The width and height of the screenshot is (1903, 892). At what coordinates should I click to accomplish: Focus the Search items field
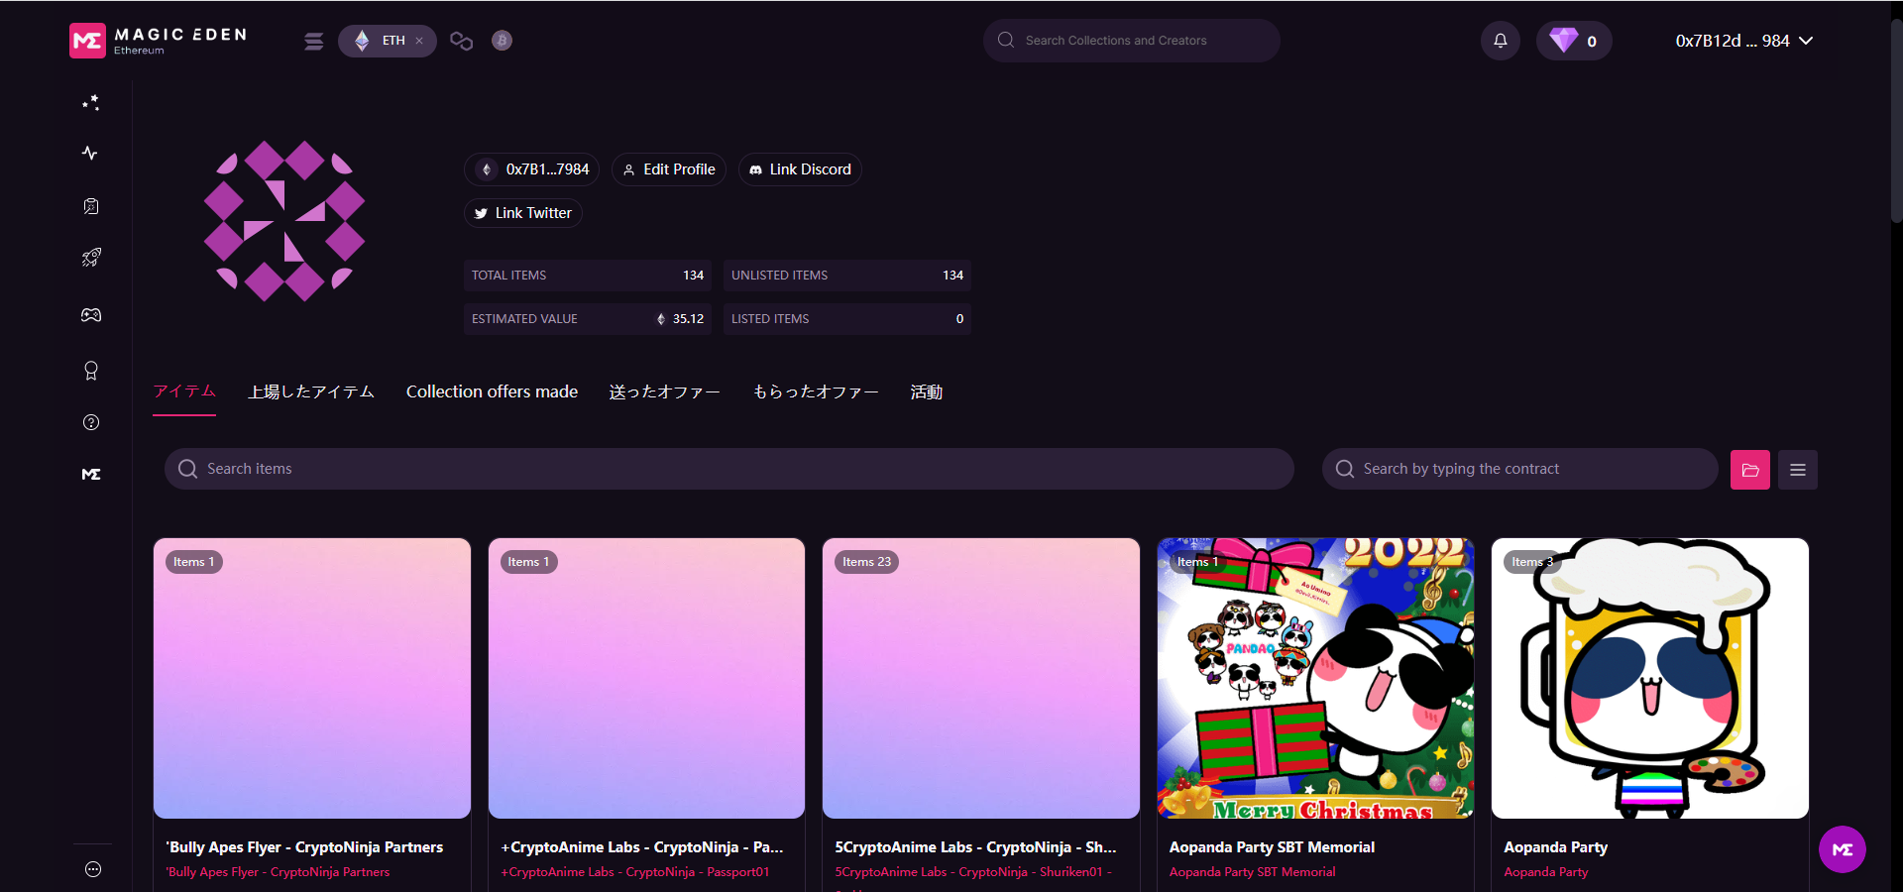click(x=729, y=469)
